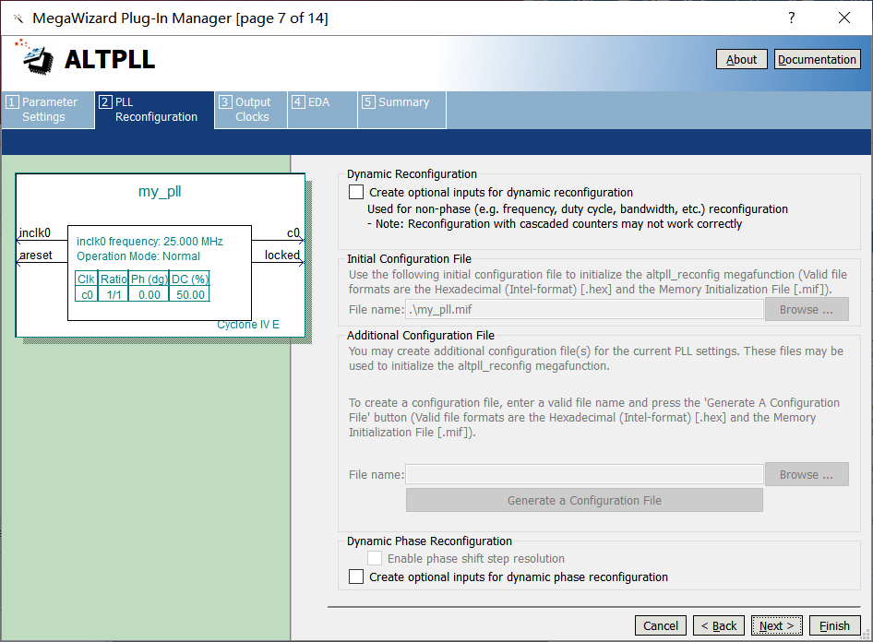Enable optional inputs for dynamic phase reconfiguration
The image size is (873, 642).
coord(357,577)
